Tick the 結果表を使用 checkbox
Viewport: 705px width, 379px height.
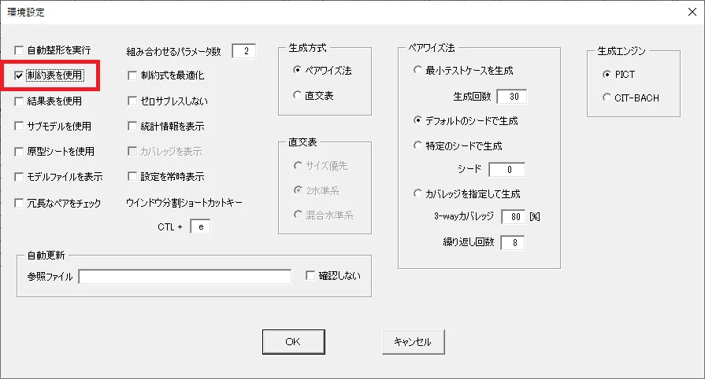pyautogui.click(x=19, y=101)
